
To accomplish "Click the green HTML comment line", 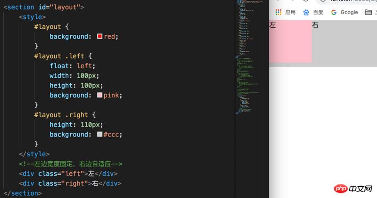I will [71, 164].
